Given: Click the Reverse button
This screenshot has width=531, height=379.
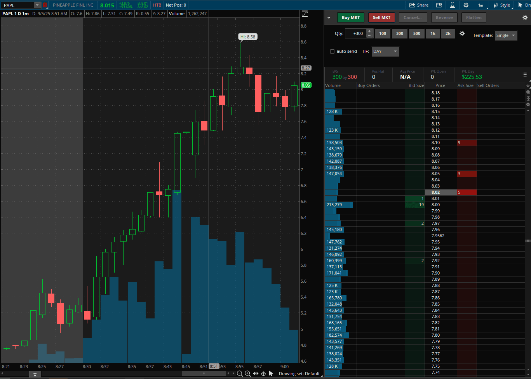Looking at the screenshot, I should (x=444, y=17).
